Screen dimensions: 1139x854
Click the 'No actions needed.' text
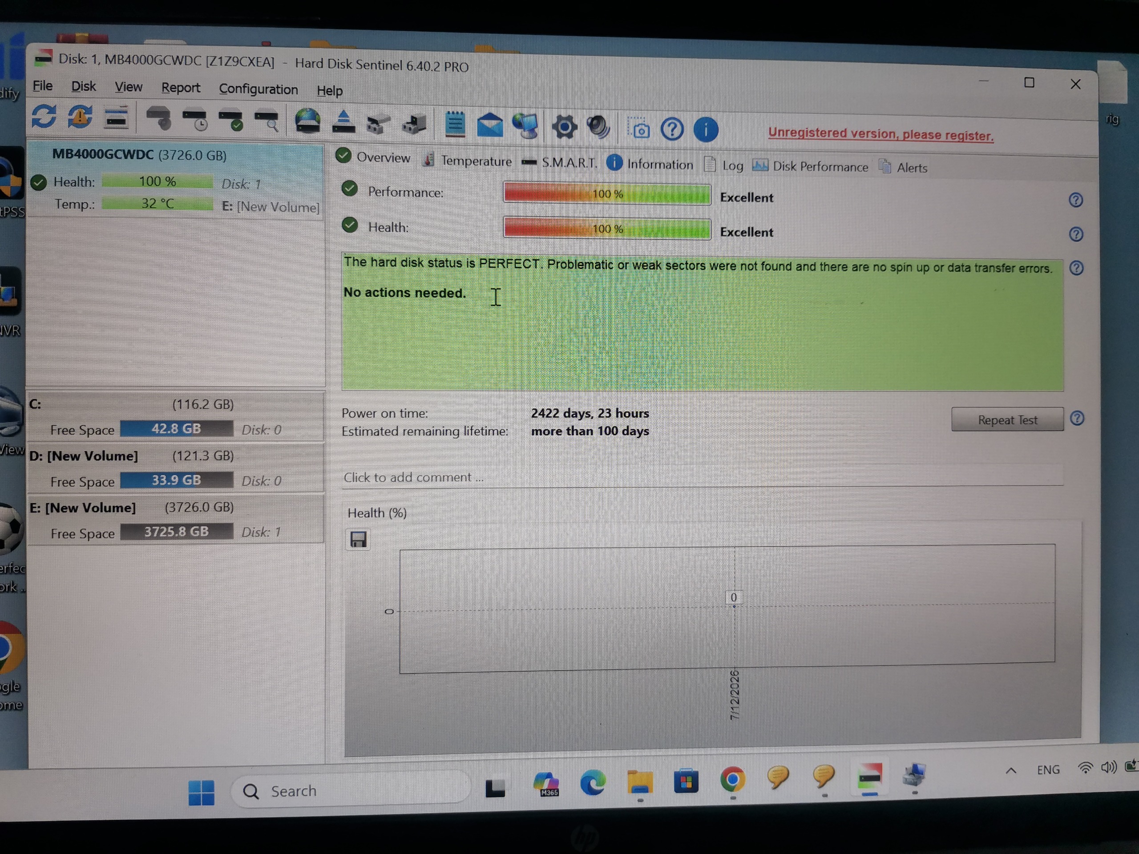[405, 292]
